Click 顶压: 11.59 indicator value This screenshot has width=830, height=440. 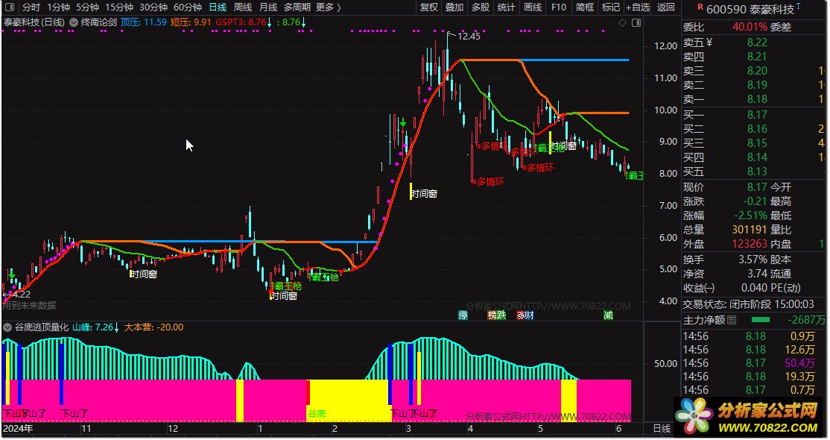144,23
